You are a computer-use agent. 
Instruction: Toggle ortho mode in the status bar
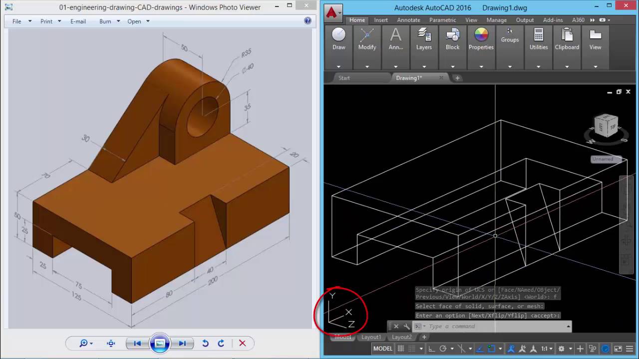432,349
